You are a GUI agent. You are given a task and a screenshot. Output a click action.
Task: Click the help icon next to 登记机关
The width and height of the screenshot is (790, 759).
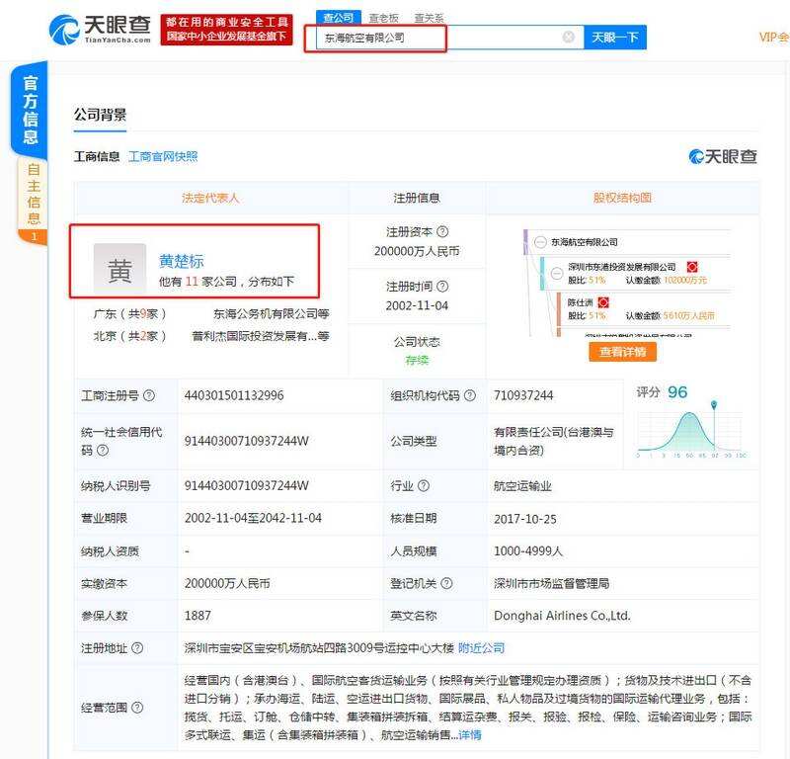point(447,583)
